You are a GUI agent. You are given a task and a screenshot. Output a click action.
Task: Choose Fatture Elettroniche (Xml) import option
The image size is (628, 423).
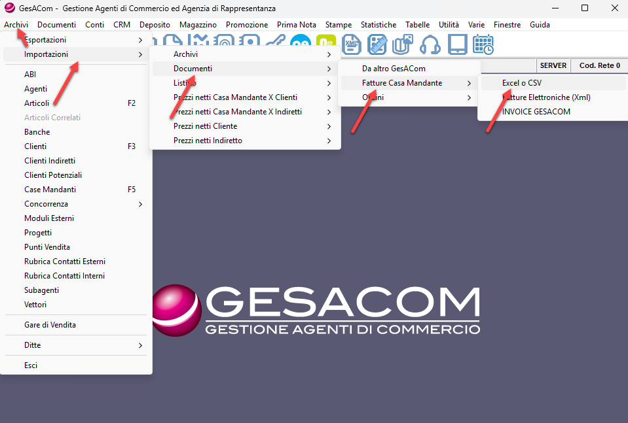point(553,97)
